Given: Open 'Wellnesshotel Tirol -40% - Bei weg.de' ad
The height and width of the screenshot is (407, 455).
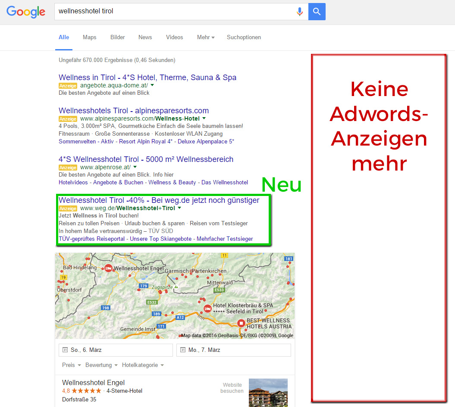Looking at the screenshot, I should click(159, 200).
